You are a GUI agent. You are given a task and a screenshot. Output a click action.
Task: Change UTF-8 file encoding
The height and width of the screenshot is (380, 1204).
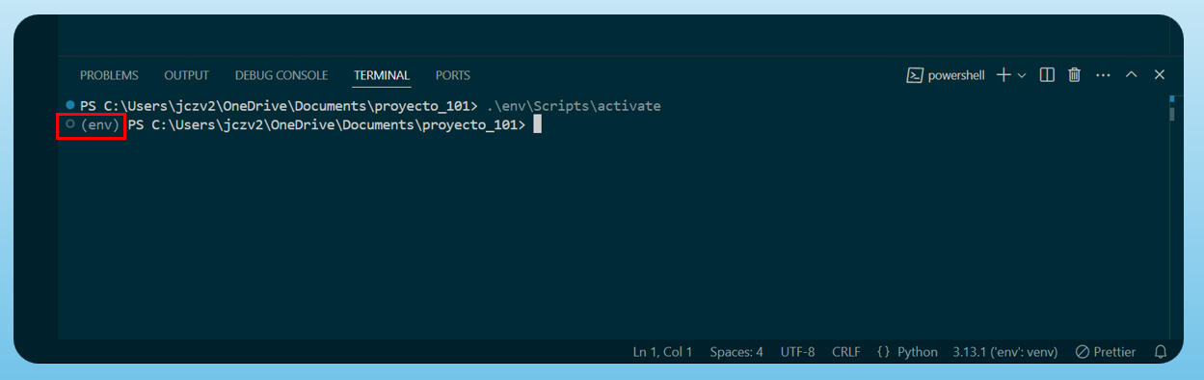pos(797,352)
